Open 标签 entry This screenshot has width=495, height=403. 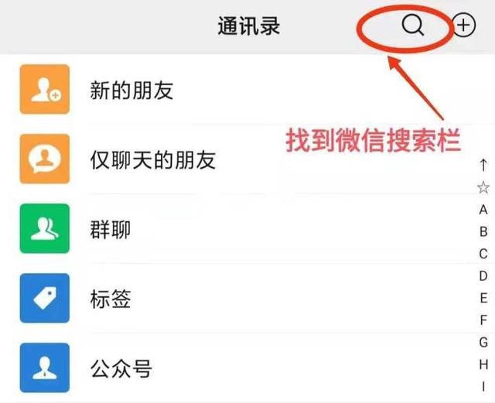[x=247, y=298]
